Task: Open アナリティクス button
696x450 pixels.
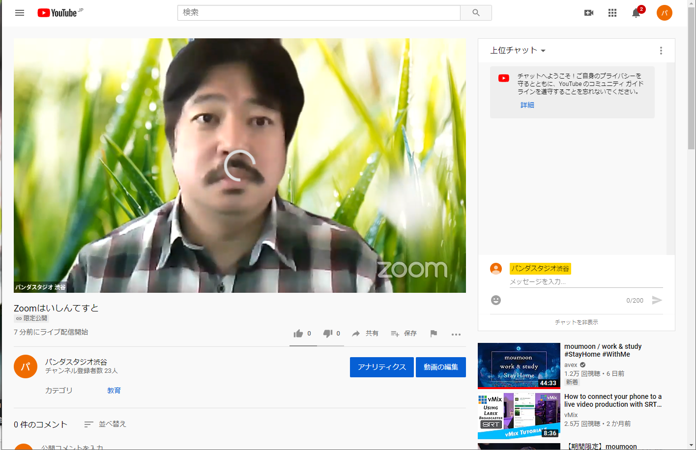Action: point(382,367)
